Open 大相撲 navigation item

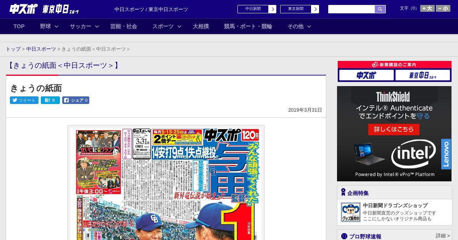coord(201,26)
